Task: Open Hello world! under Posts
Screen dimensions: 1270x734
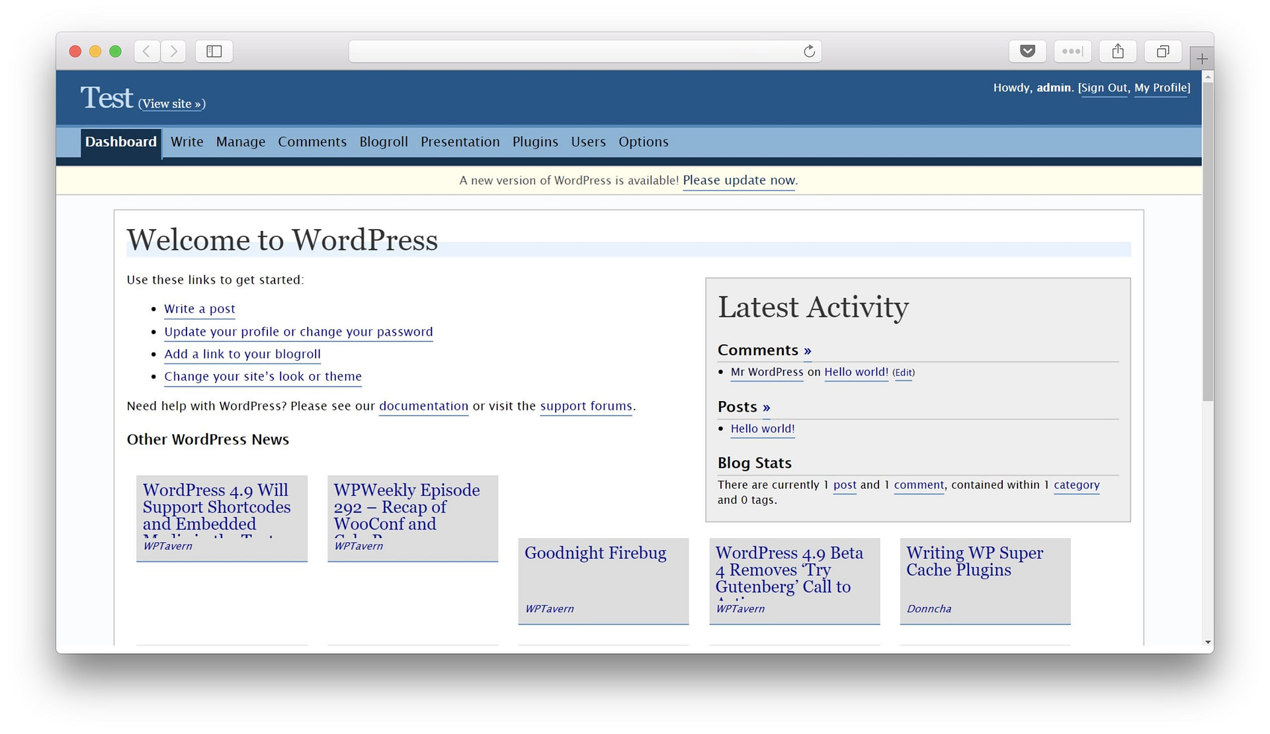Action: pos(763,429)
